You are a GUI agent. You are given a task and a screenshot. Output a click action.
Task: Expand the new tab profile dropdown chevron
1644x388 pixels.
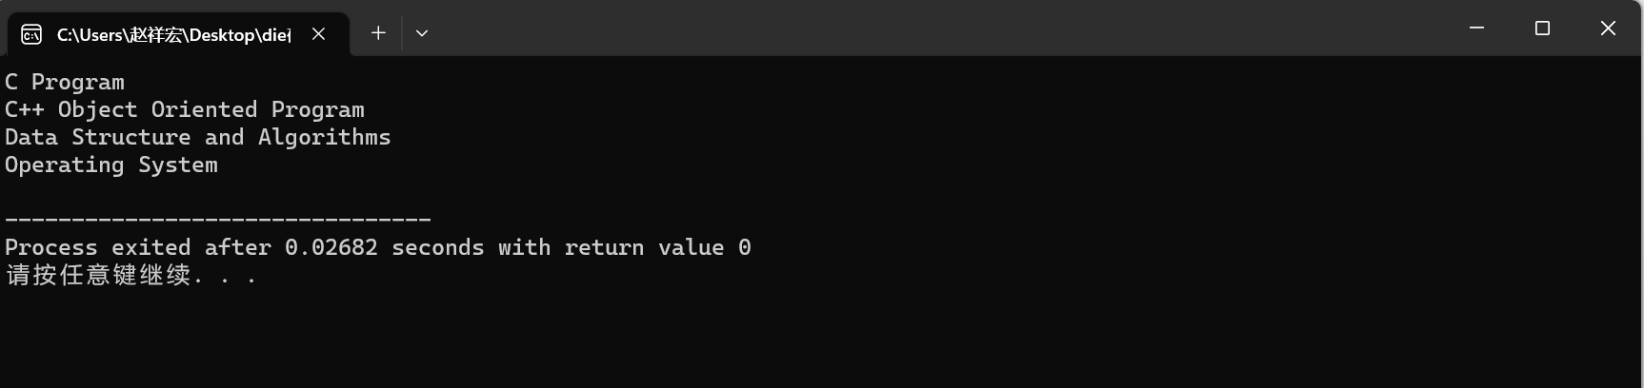point(422,33)
